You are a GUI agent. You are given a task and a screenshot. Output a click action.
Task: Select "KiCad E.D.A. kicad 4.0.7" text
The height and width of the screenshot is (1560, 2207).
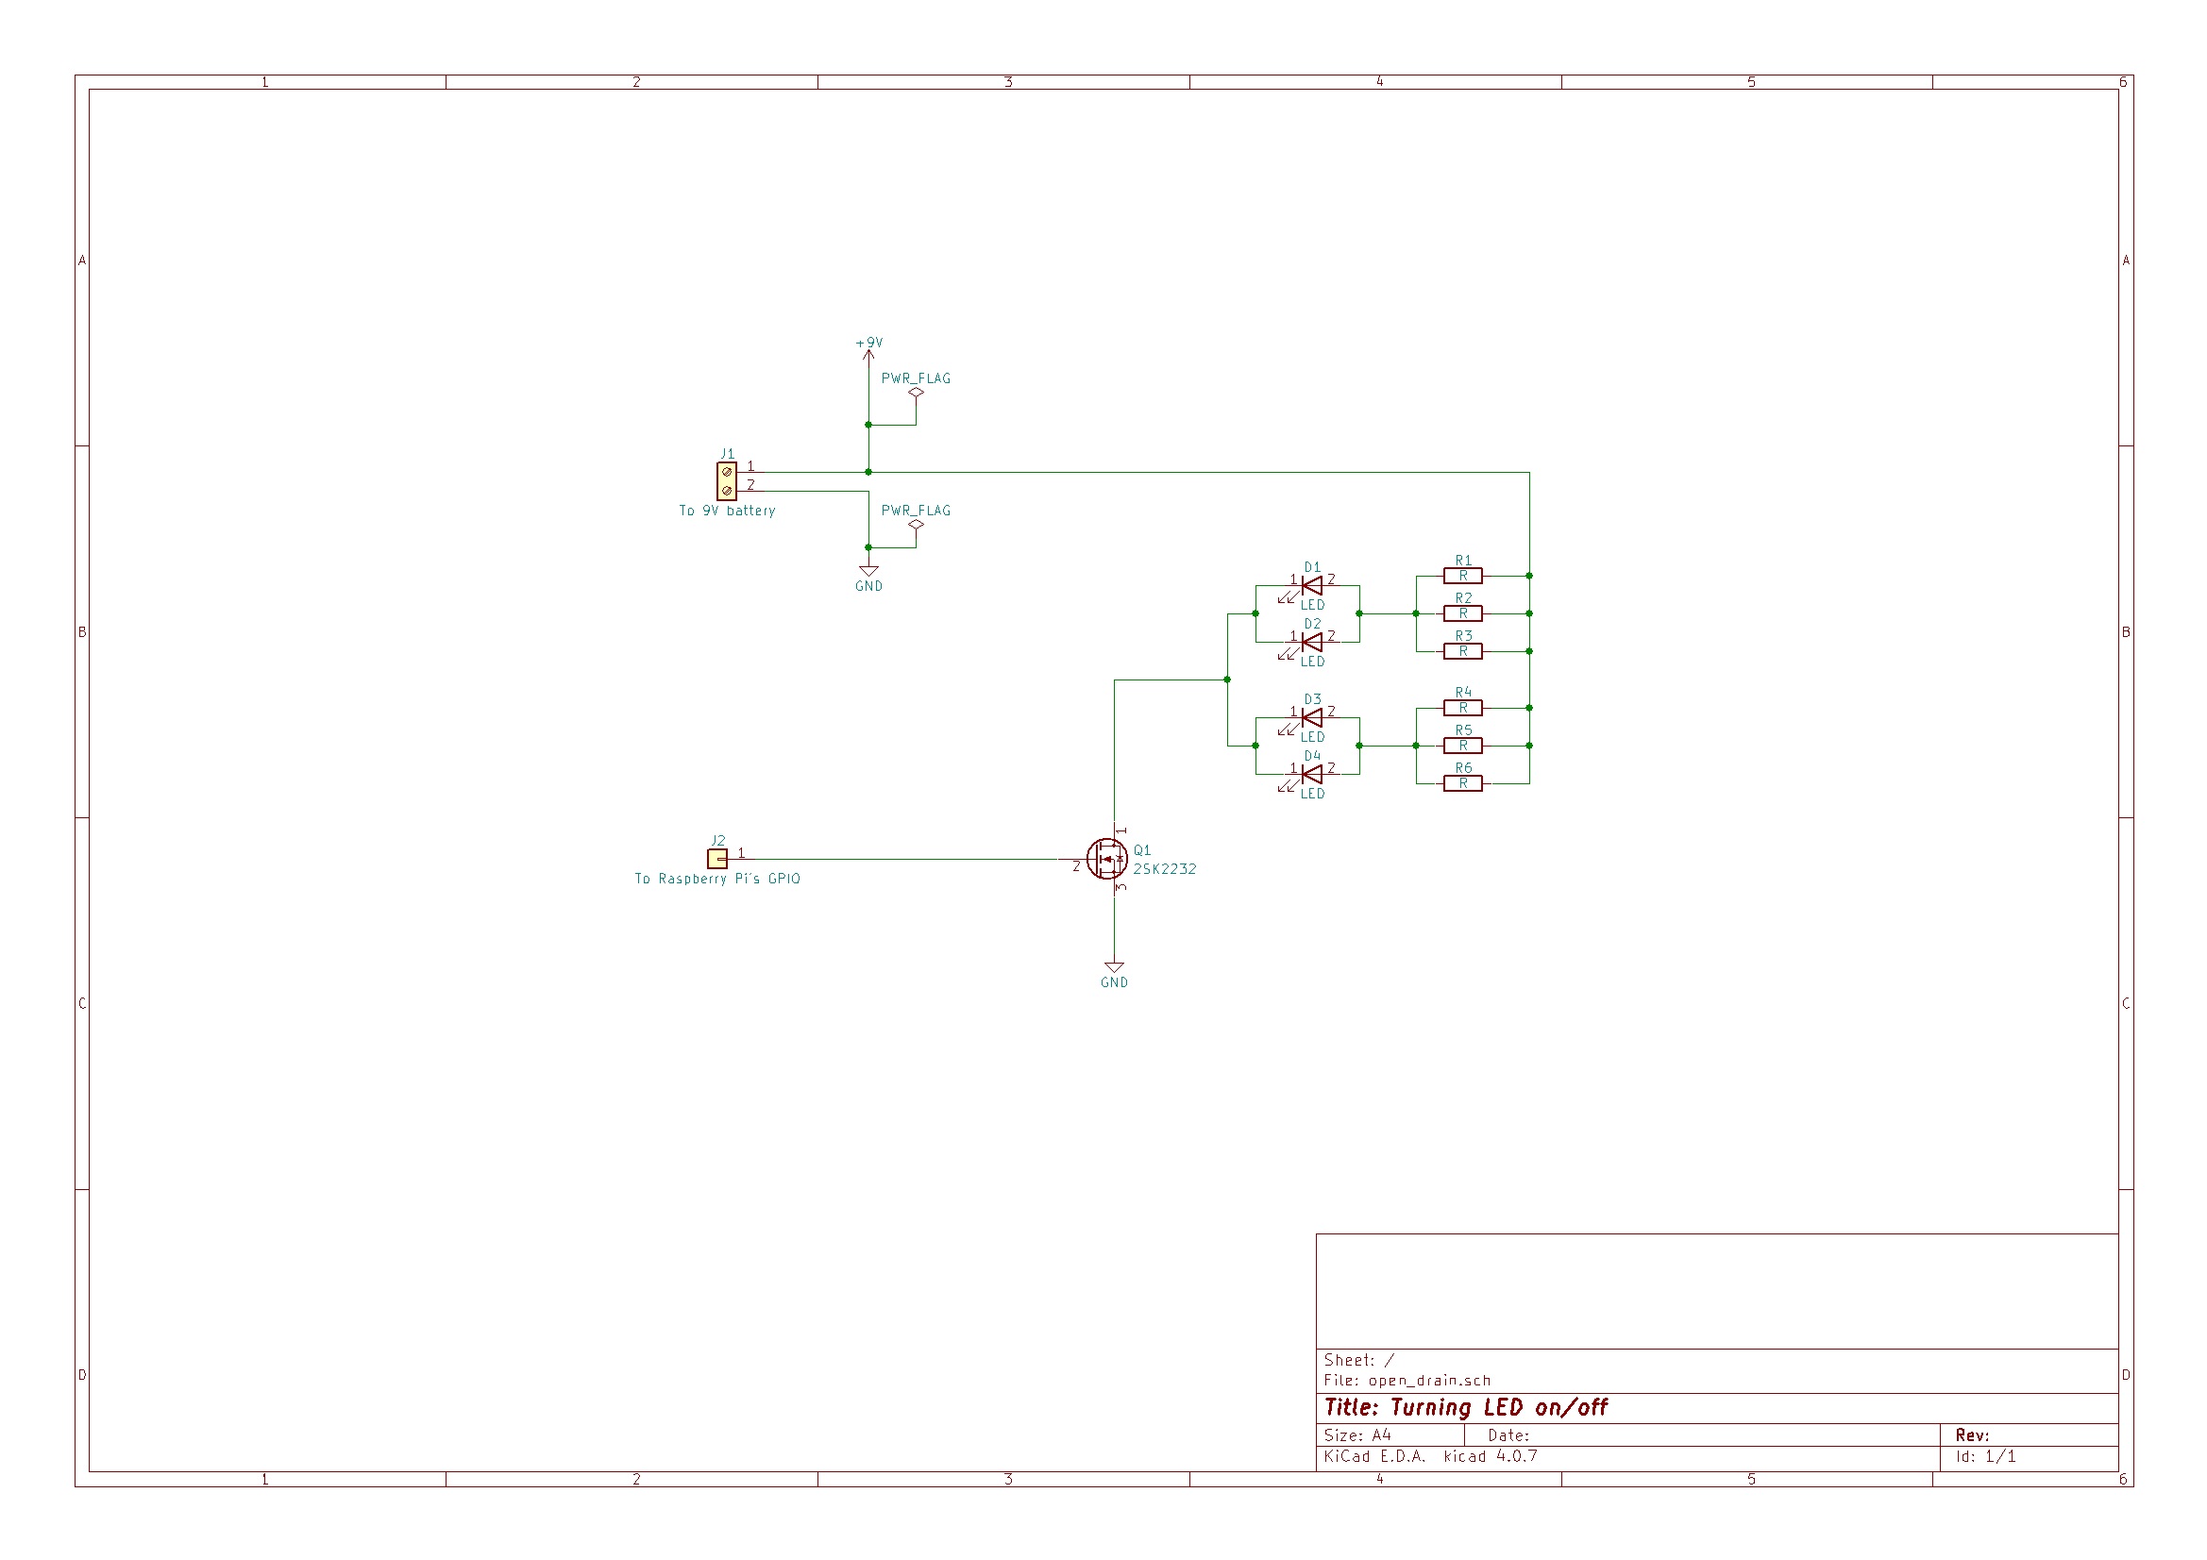pos(1431,1457)
